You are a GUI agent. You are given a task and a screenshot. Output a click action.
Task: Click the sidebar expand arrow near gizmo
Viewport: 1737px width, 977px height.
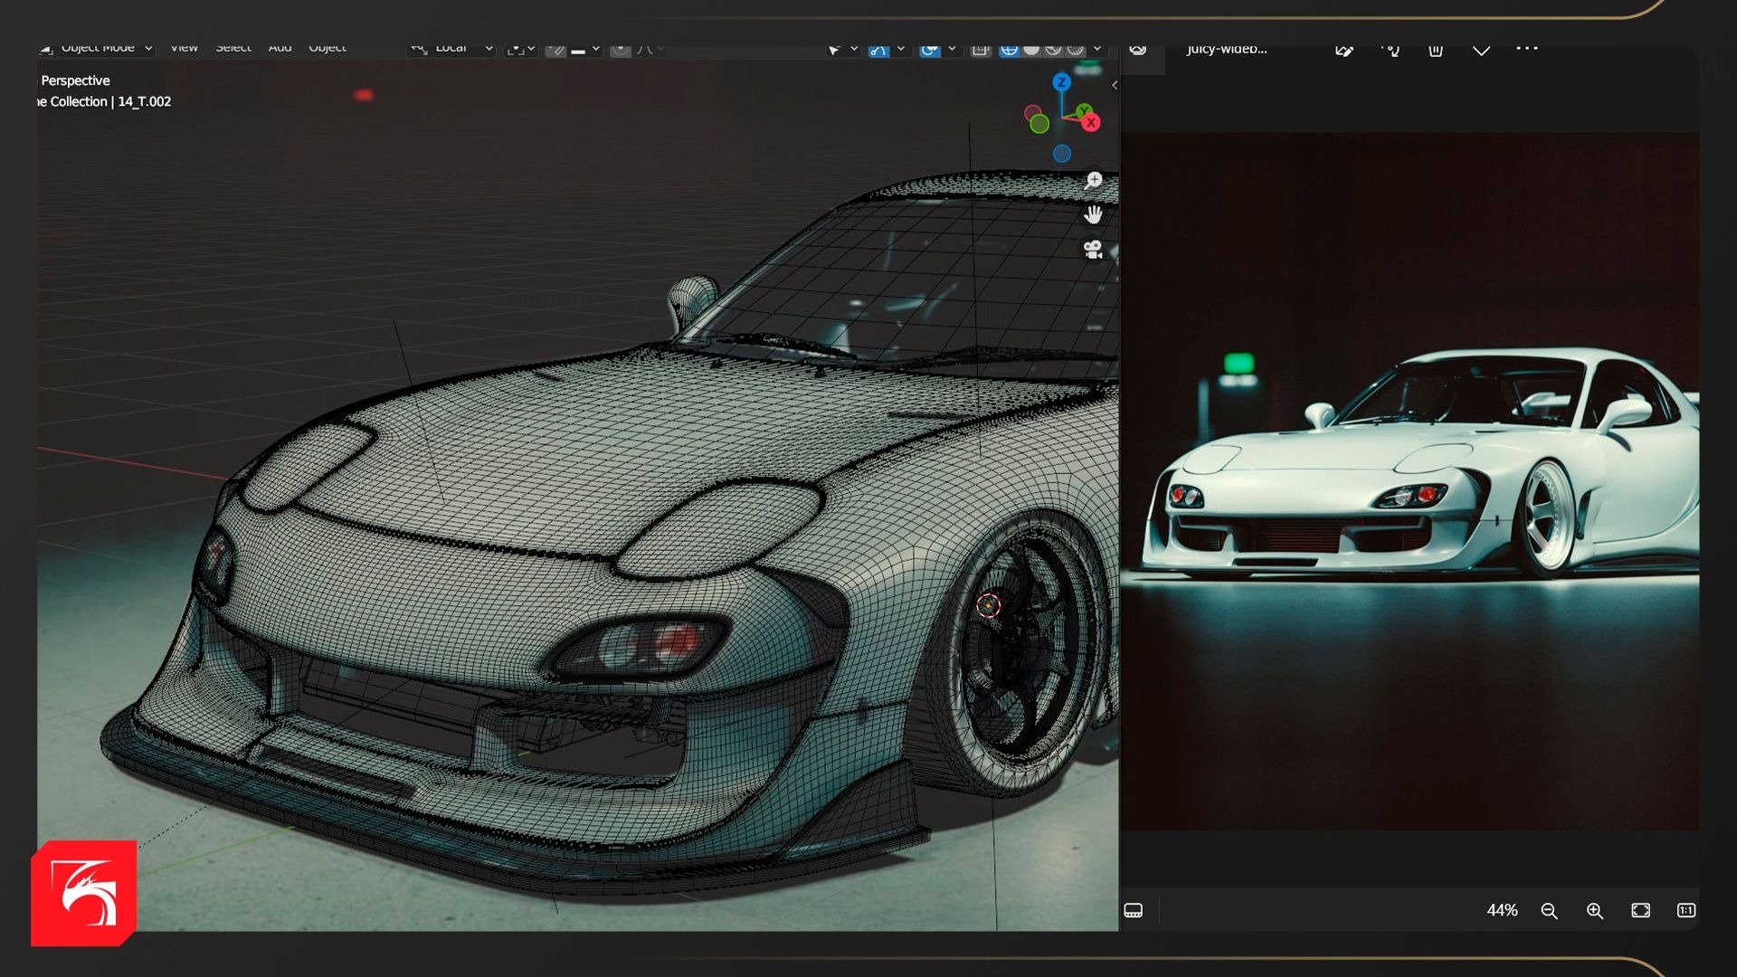[1115, 85]
